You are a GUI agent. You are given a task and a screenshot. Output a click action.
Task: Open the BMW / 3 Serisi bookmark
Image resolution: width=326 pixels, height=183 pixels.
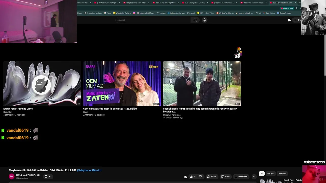[205, 13]
